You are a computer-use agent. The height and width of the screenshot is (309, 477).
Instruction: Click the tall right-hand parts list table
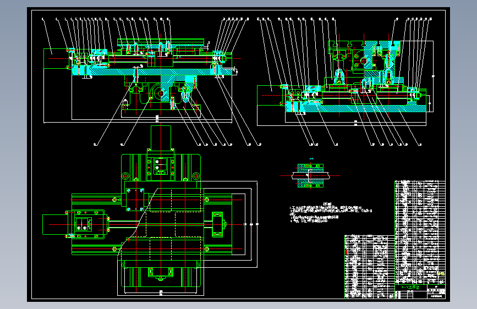pyautogui.click(x=420, y=233)
